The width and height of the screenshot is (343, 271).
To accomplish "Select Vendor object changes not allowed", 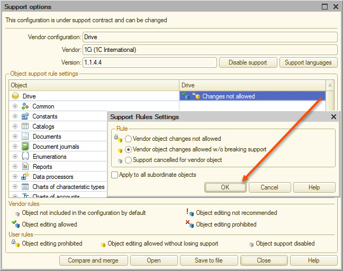I will click(x=128, y=139).
